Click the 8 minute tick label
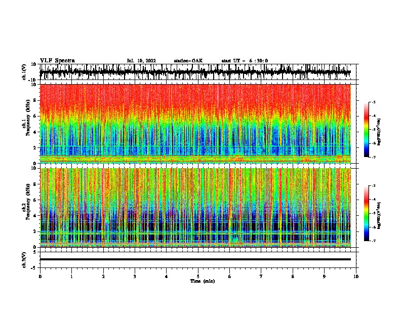Image resolution: width=401 pixels, height=310 pixels. click(x=293, y=277)
